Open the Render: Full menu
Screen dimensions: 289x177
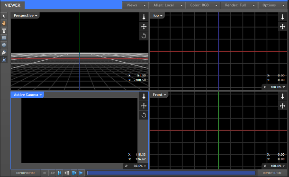coord(239,5)
